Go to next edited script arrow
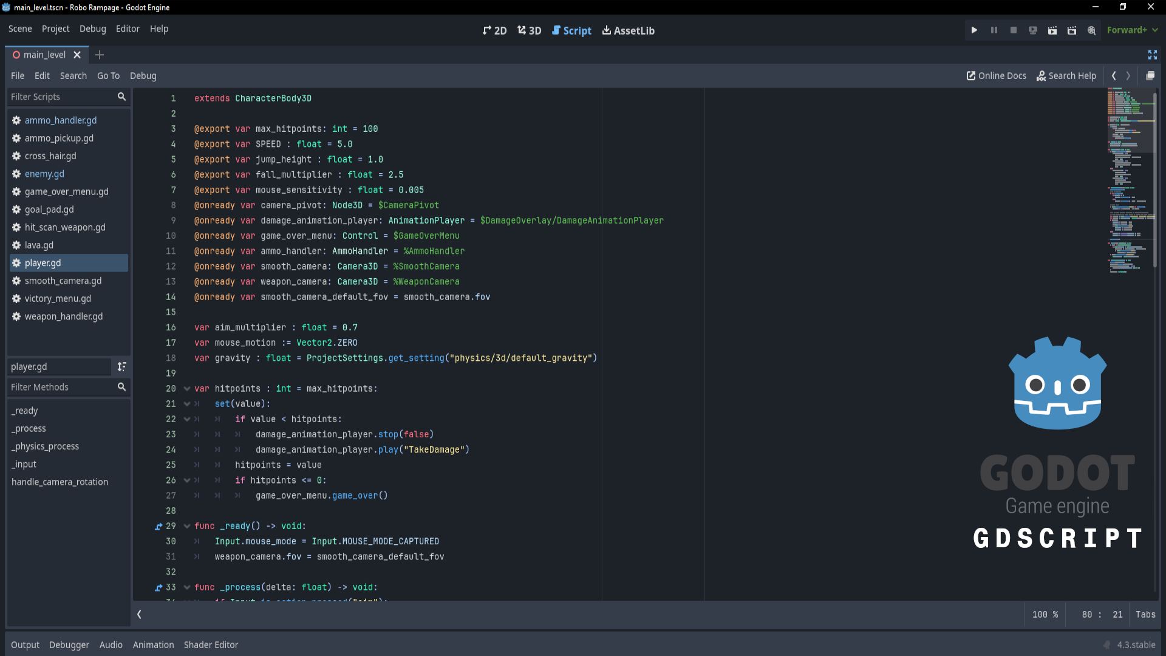The width and height of the screenshot is (1166, 656). coord(1128,76)
